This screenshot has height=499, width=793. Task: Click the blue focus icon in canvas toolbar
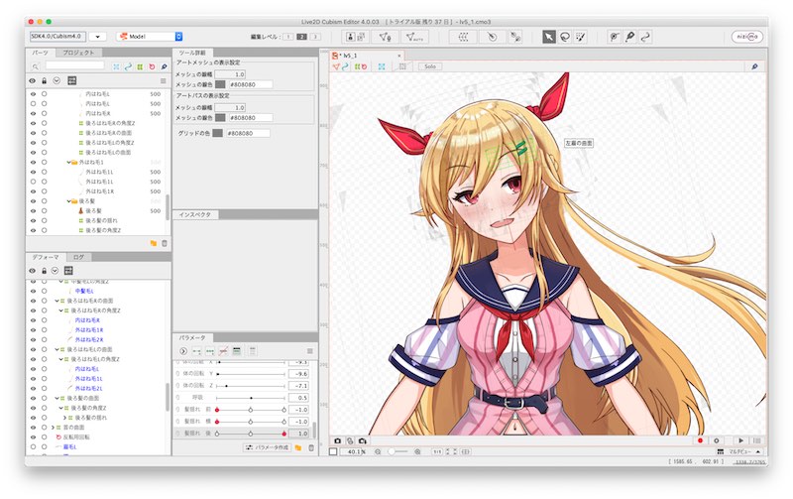tap(382, 66)
